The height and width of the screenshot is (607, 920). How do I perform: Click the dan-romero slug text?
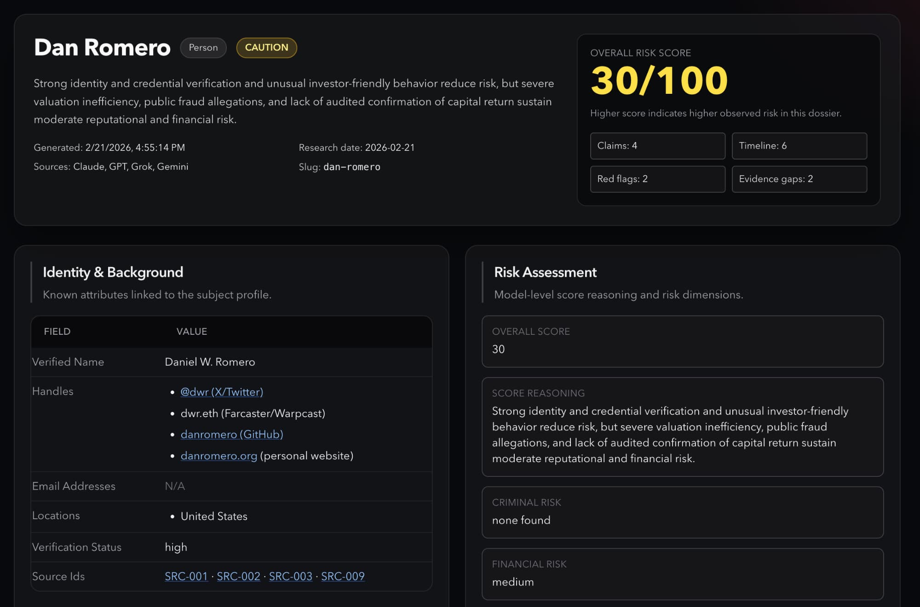pyautogui.click(x=351, y=167)
